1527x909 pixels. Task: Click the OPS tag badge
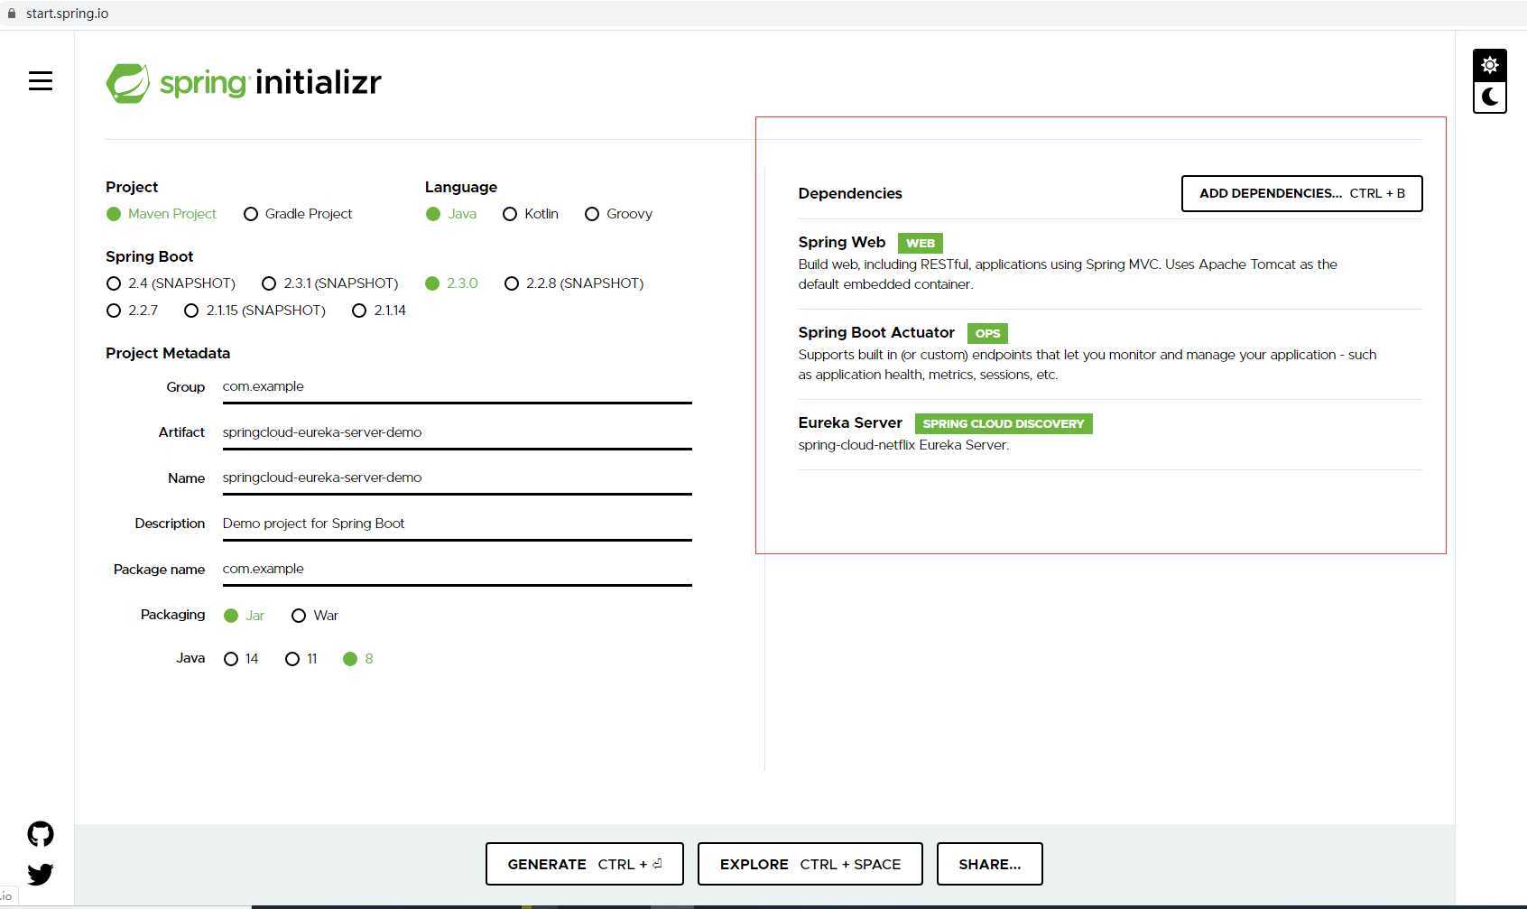point(987,333)
